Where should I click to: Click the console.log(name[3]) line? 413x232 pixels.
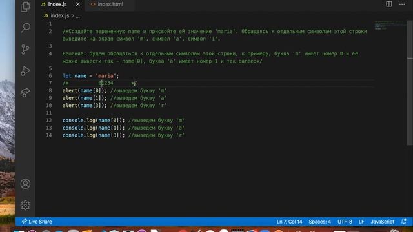(123, 135)
